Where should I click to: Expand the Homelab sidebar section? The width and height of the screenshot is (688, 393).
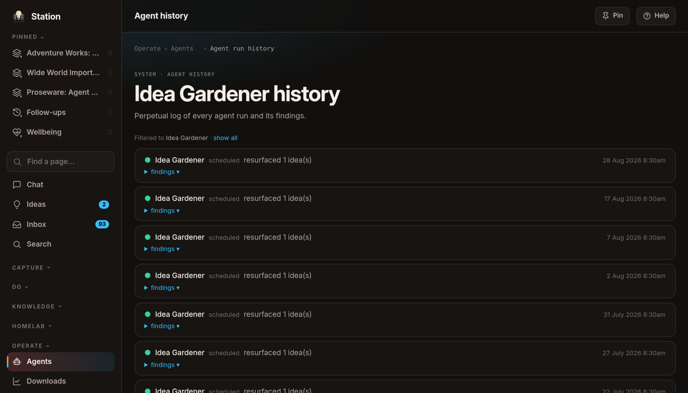[32, 326]
